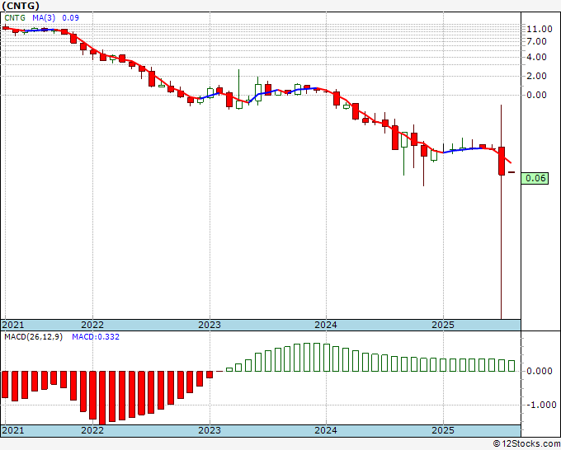The image size is (561, 450).
Task: Click 2022 on the price chart axis
Action: click(x=92, y=325)
